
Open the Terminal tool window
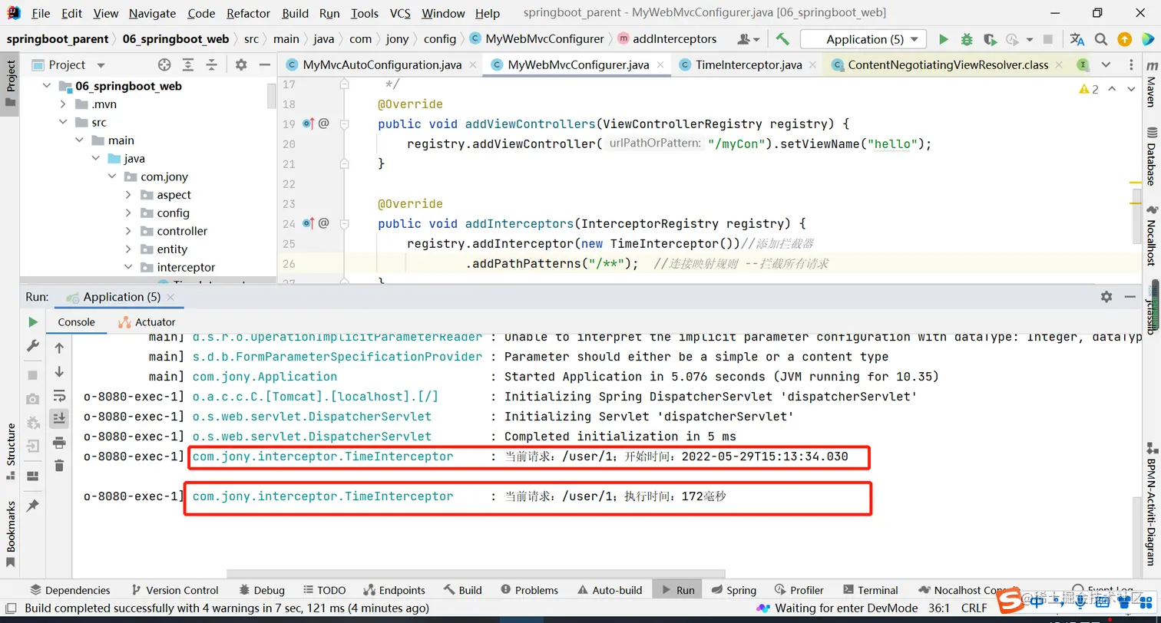[x=871, y=590]
